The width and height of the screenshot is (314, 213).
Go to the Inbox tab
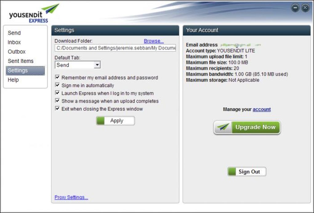pyautogui.click(x=14, y=42)
